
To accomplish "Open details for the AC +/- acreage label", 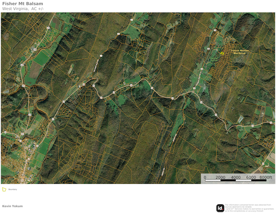I will (x=38, y=10).
